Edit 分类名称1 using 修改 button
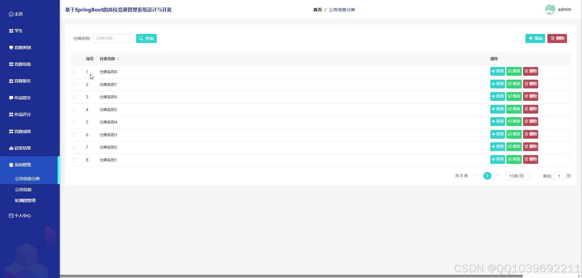This screenshot has height=278, width=582. click(x=514, y=159)
